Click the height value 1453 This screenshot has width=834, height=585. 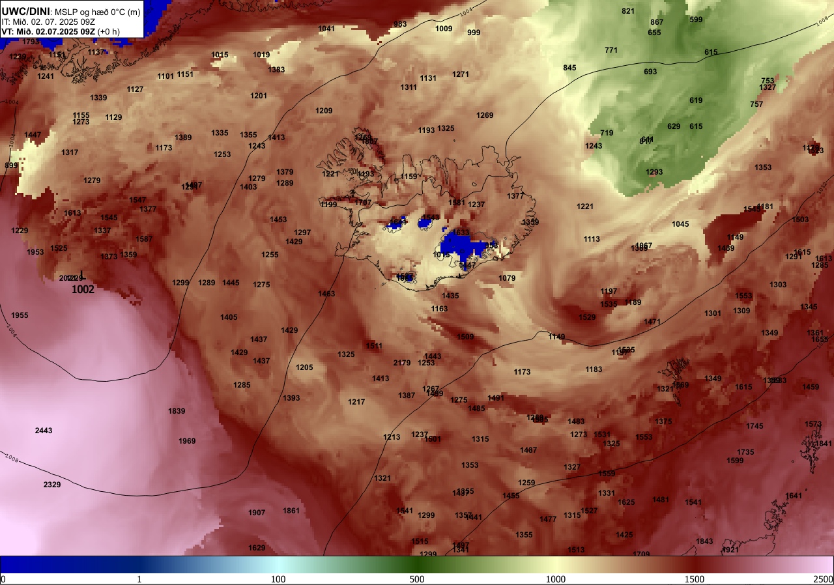click(x=278, y=220)
